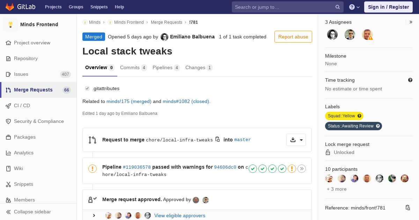Open Merge Requests in sidebar
Screen dimensions: 419x220
pyautogui.click(x=38, y=90)
